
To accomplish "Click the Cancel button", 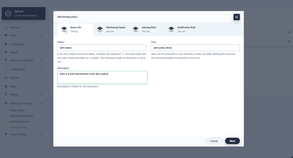I will (x=214, y=141).
